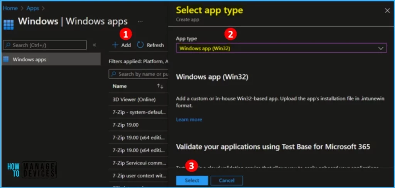395x188 pixels.
Task: Open the 7-Zip - system-defaul... row
Action: (x=138, y=112)
